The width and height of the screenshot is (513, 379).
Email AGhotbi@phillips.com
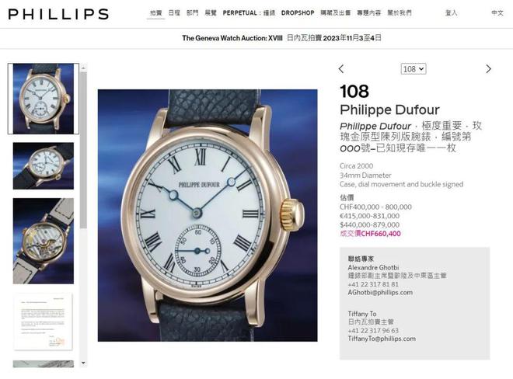click(x=380, y=293)
